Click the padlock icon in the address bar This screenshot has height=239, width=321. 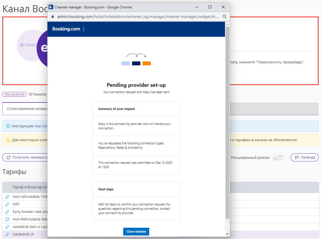[x=53, y=16]
